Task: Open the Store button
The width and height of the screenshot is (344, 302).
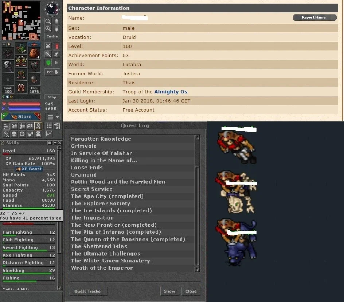Action: point(21,117)
